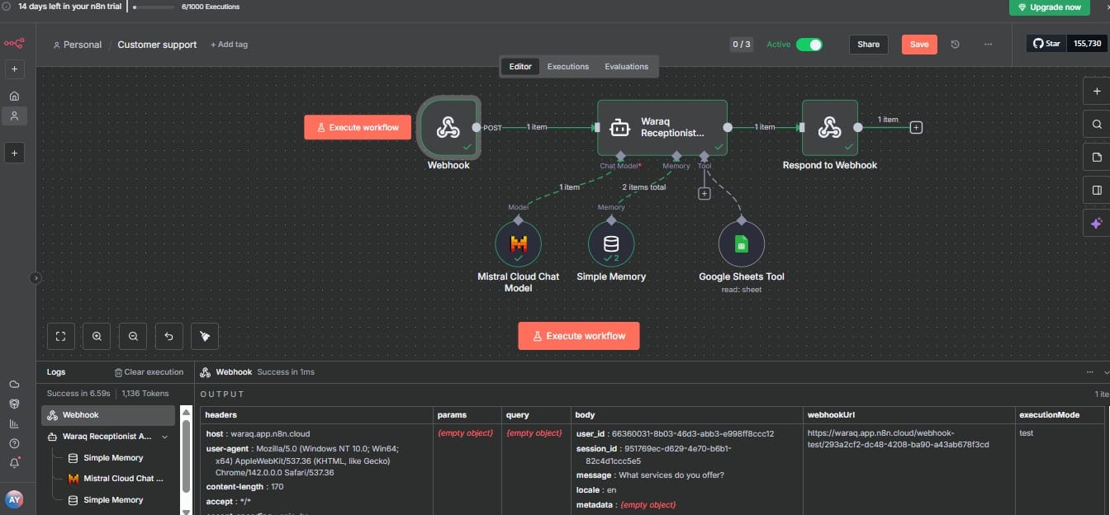Open the AI Assistant sparkle icon
This screenshot has width=1110, height=515.
(1097, 223)
